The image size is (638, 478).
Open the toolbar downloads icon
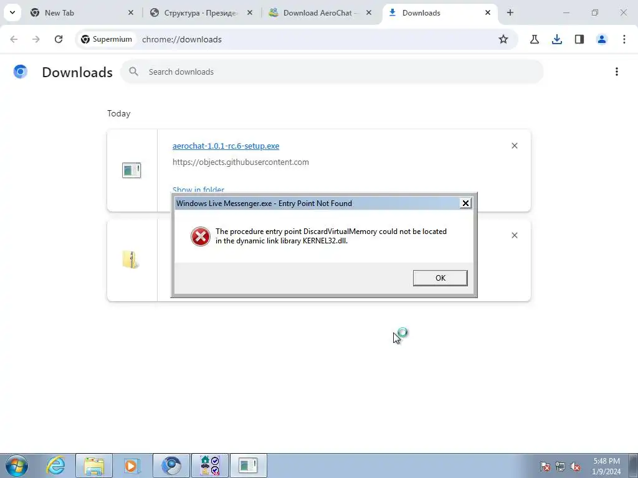pyautogui.click(x=557, y=39)
